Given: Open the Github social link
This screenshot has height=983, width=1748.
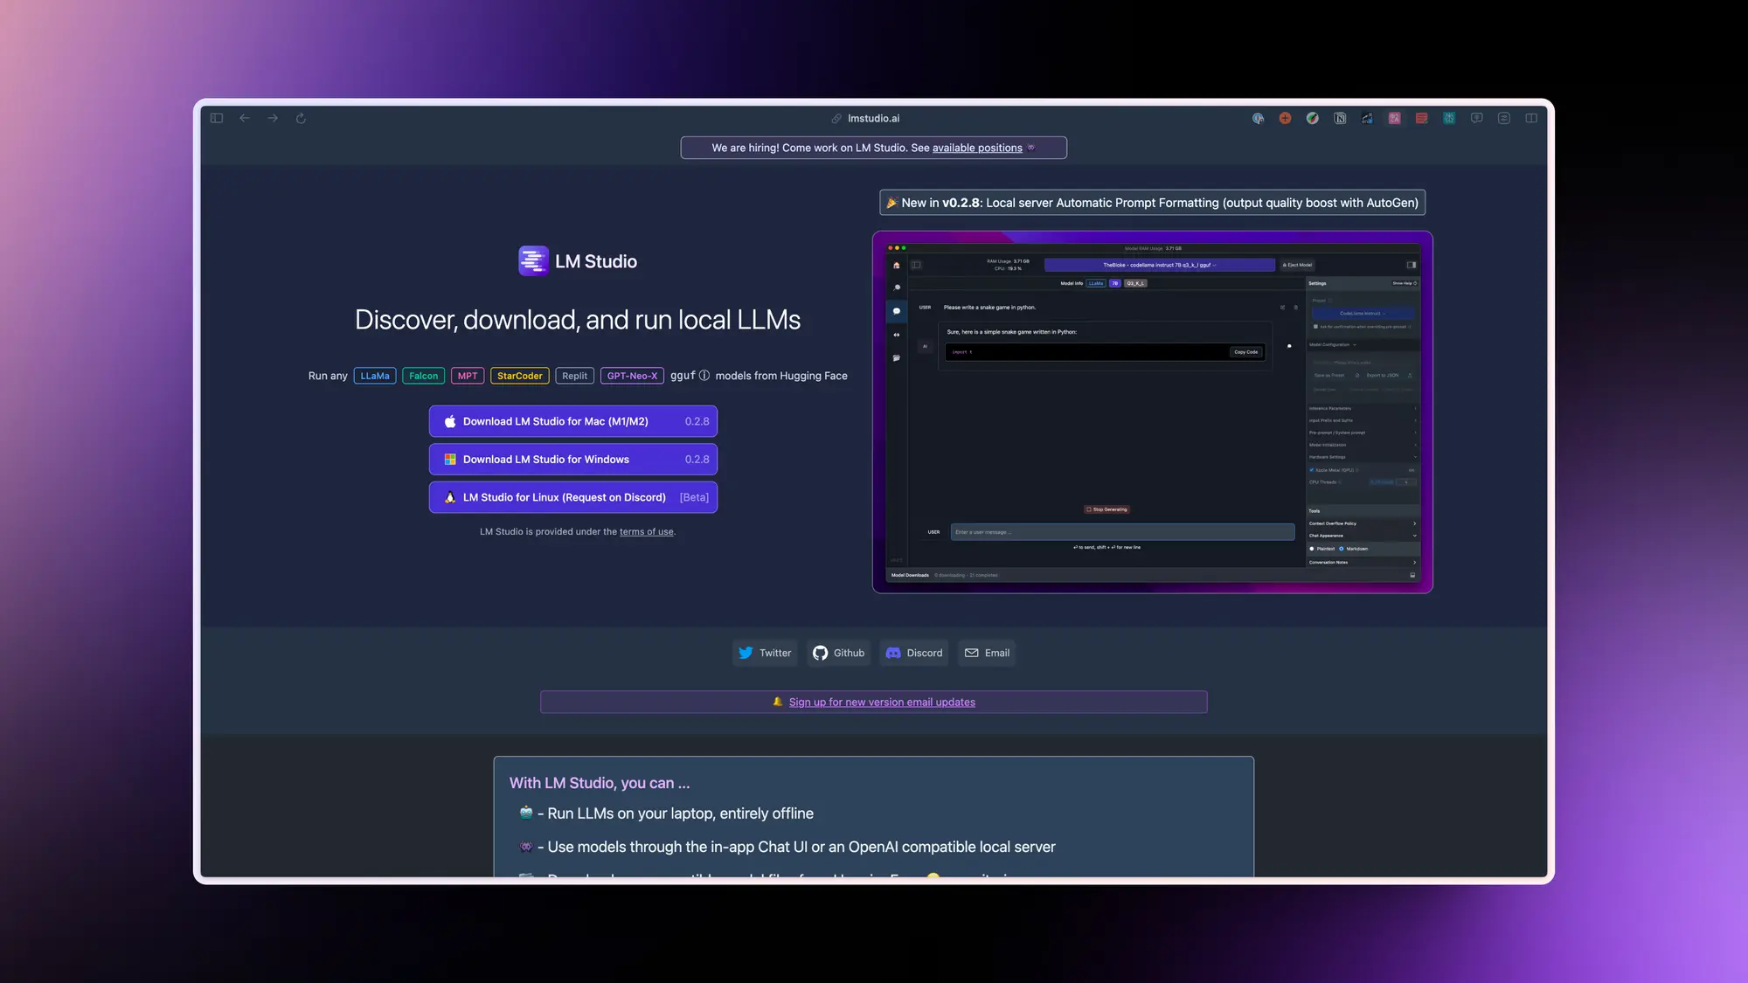Looking at the screenshot, I should (x=839, y=653).
